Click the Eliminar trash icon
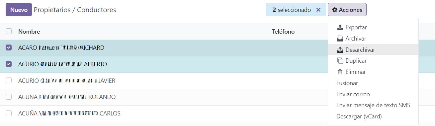Image resolution: width=435 pixels, height=126 pixels. tap(340, 72)
